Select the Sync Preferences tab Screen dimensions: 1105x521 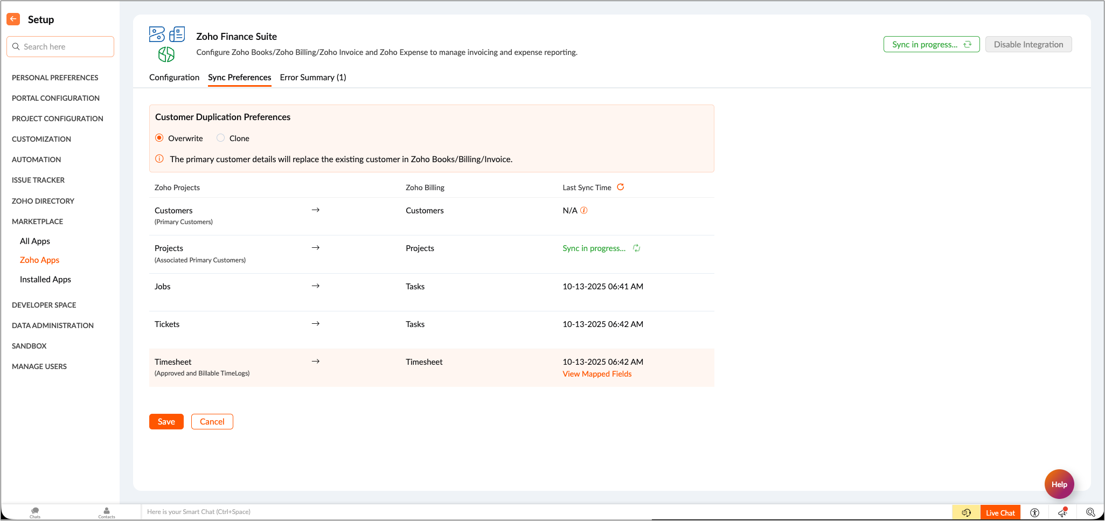pos(240,78)
